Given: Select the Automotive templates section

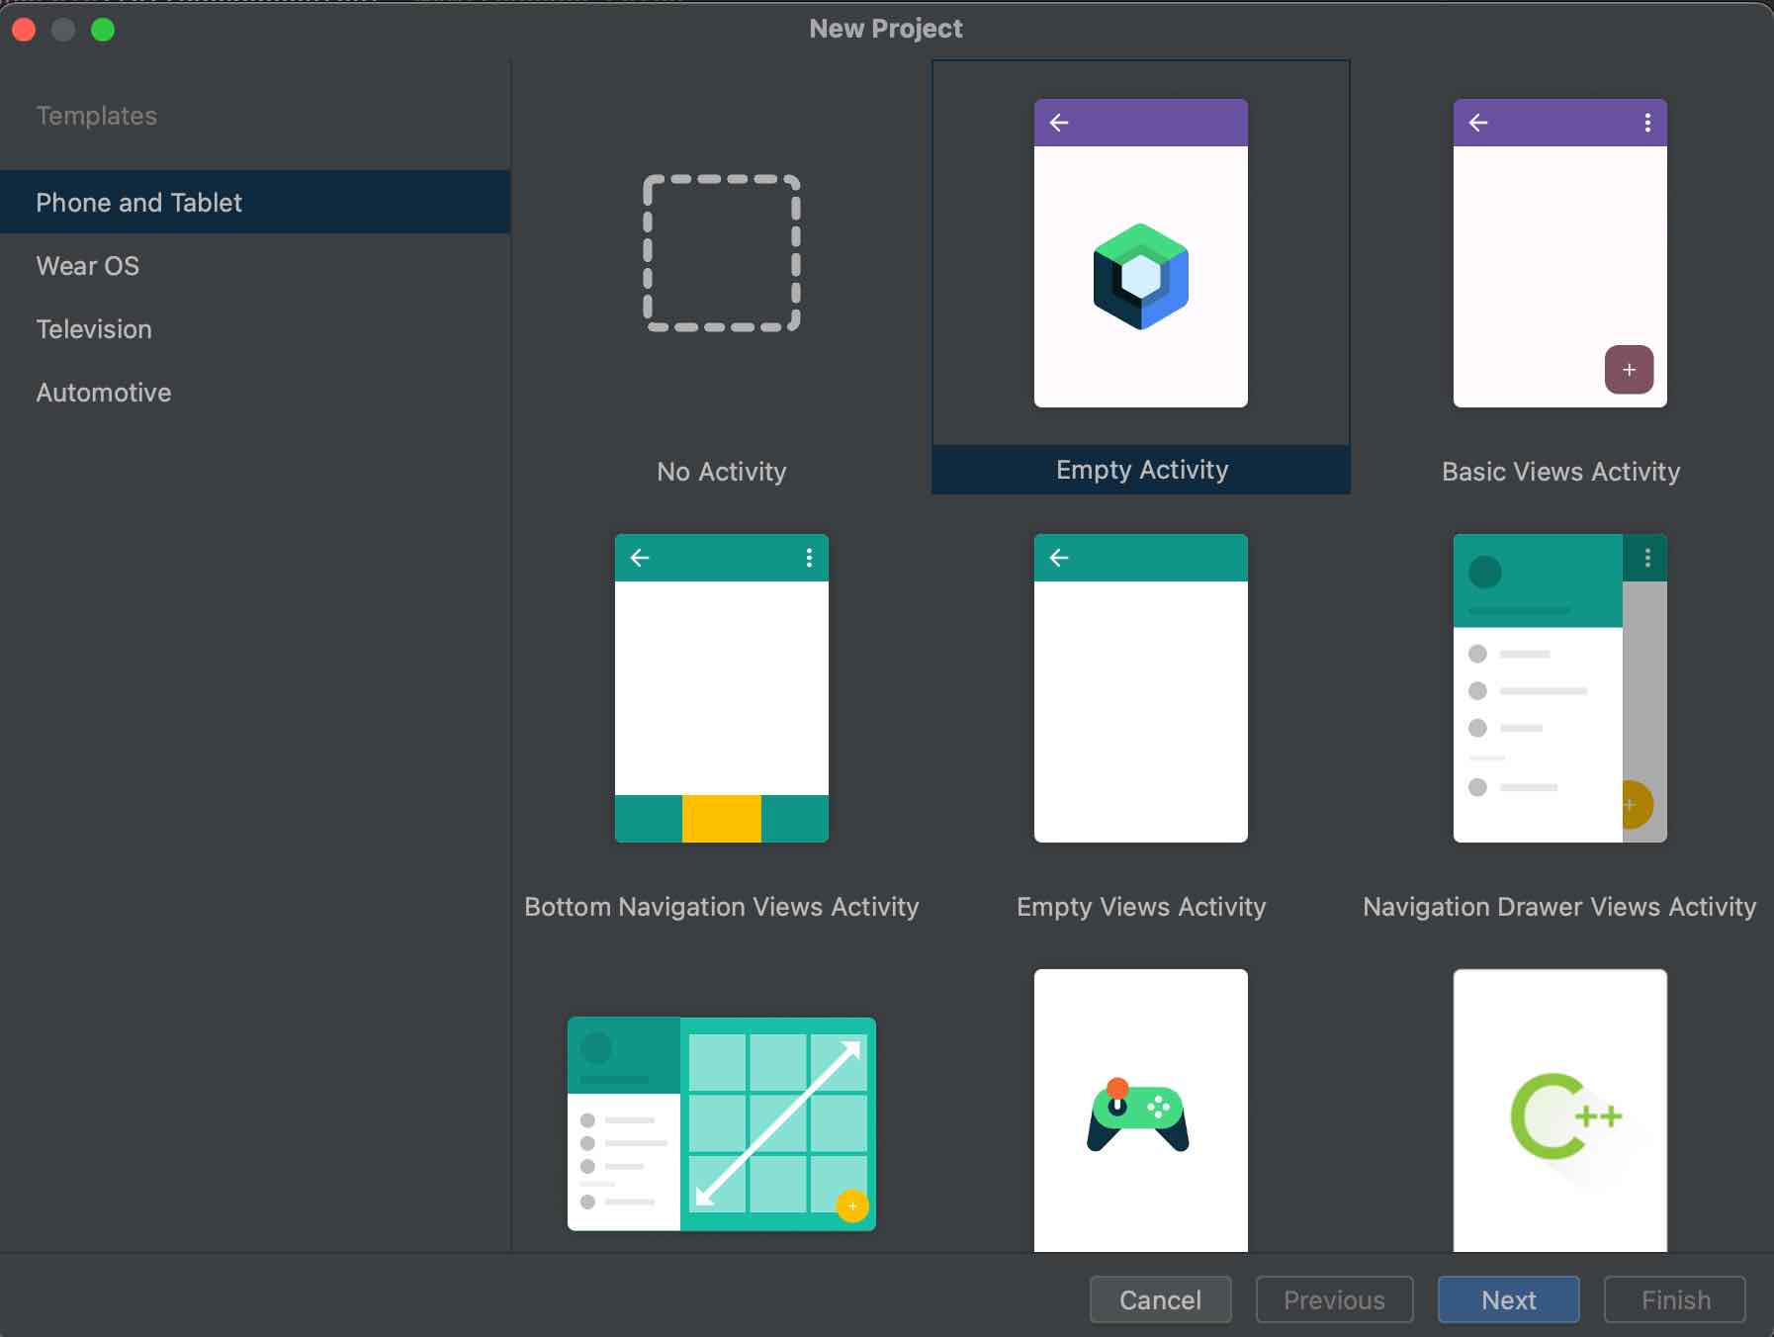Looking at the screenshot, I should coord(103,392).
